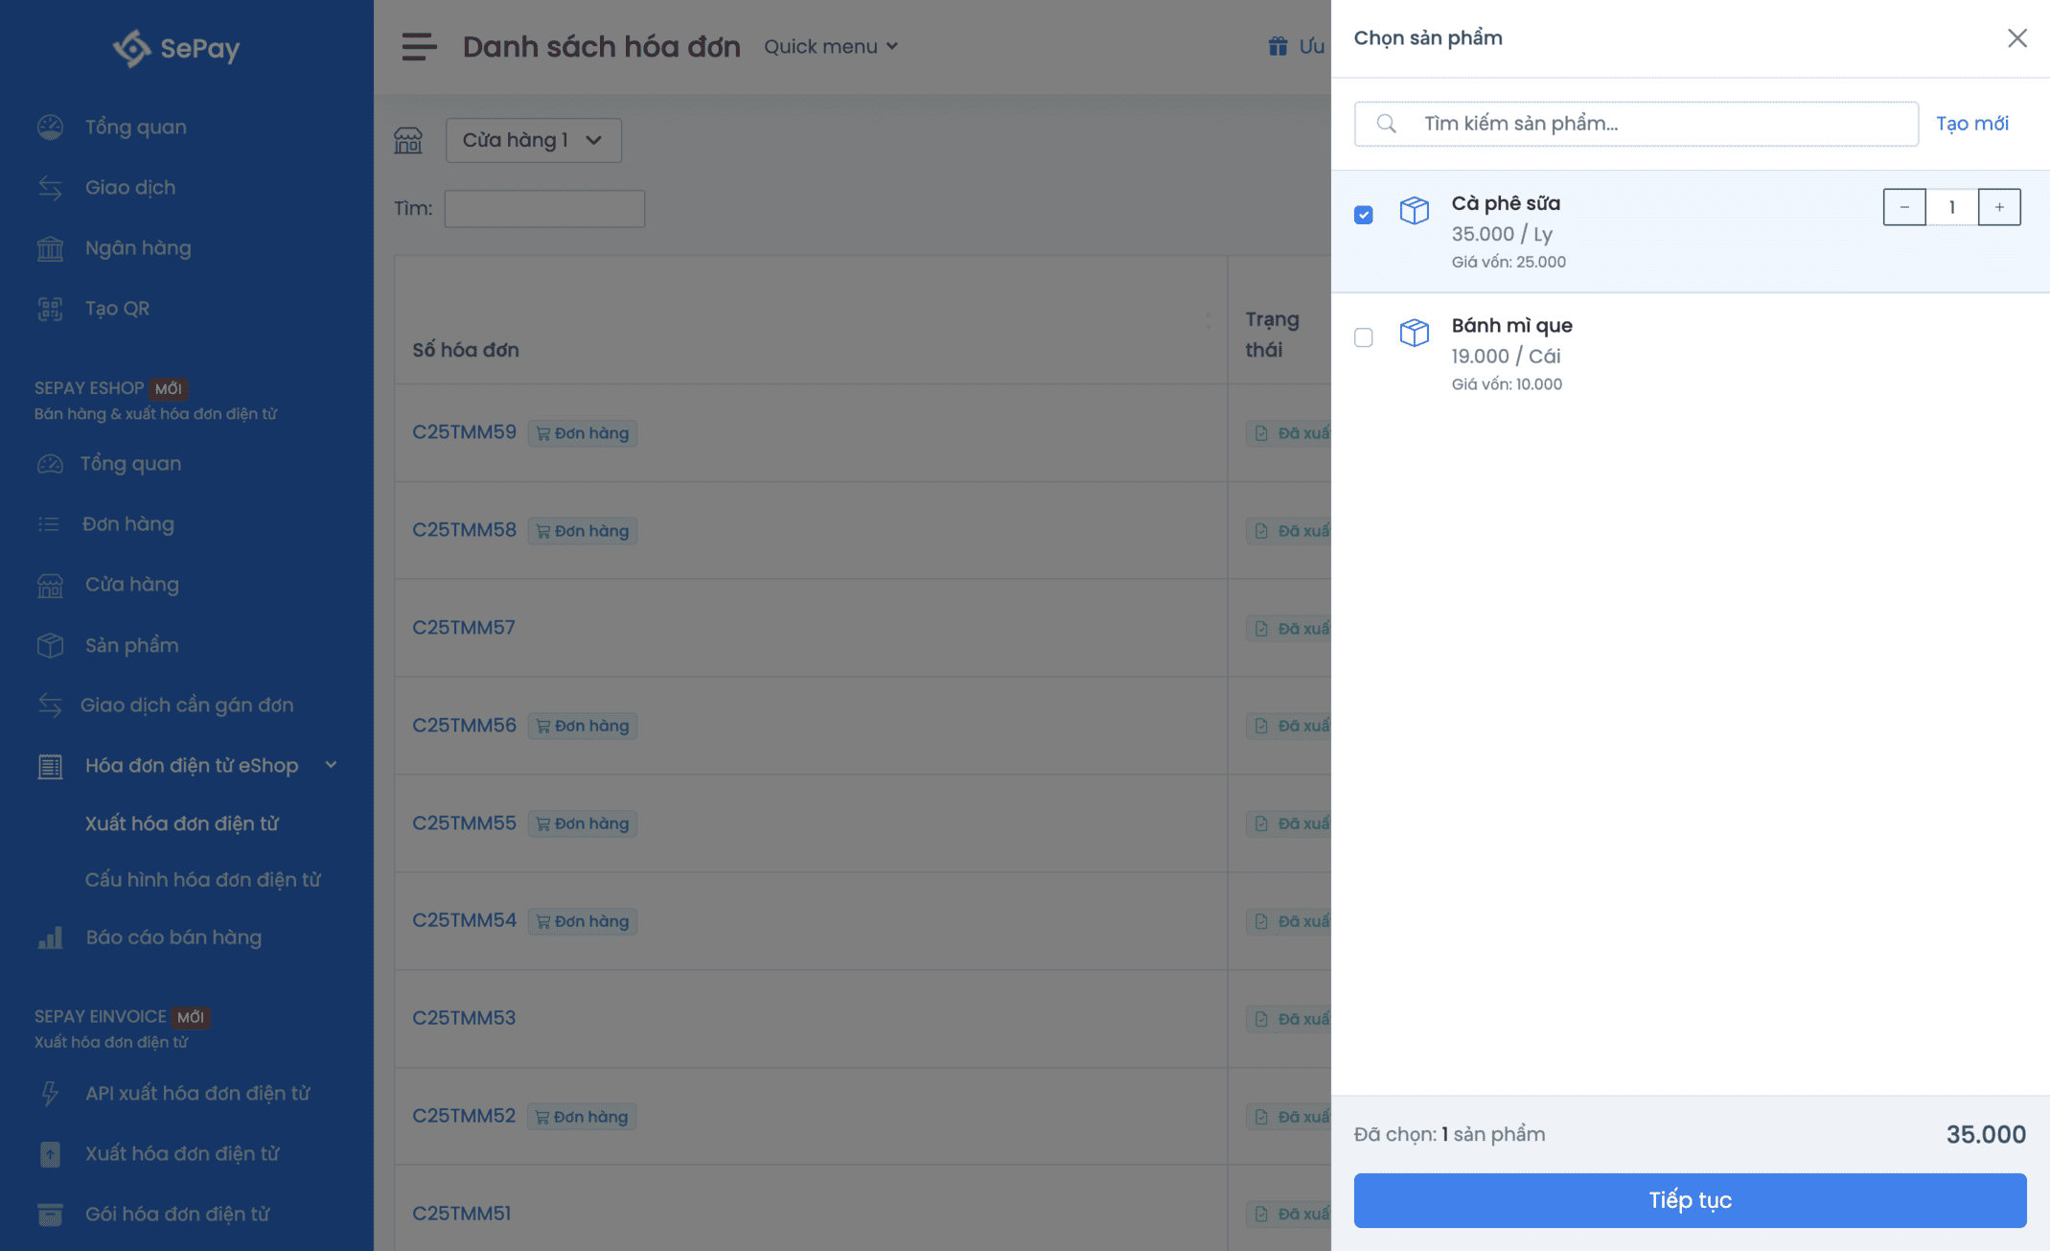Open Tạo QR from the sidebar

point(116,308)
